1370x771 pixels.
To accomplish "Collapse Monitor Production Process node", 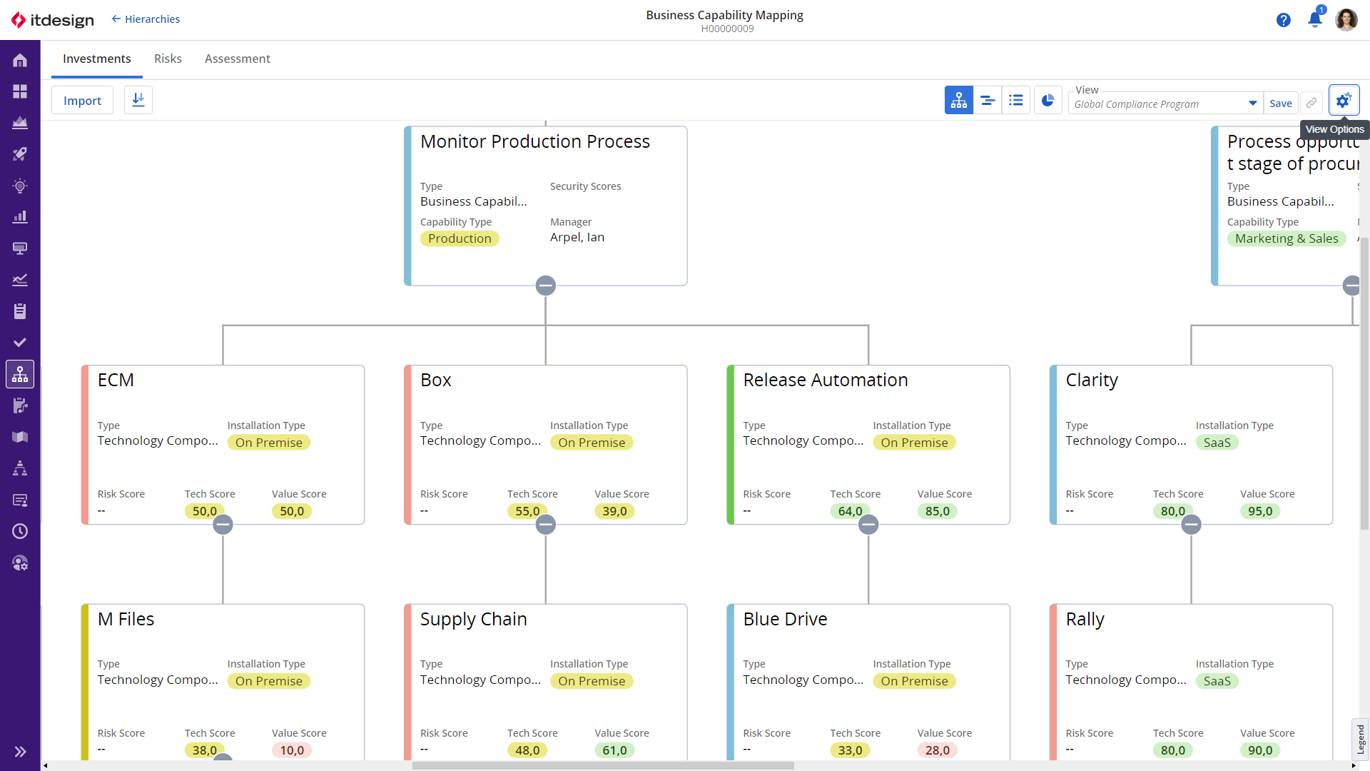I will point(546,286).
